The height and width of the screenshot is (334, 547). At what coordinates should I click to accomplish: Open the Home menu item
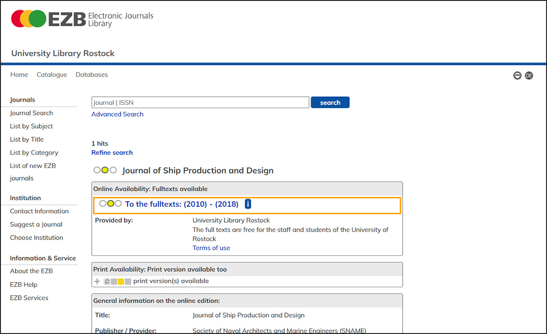tap(19, 75)
